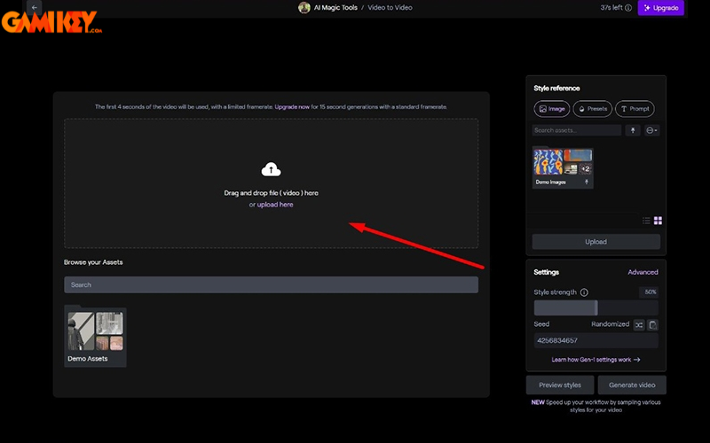Select the Presets style reference tab
The image size is (710, 443).
pos(592,109)
